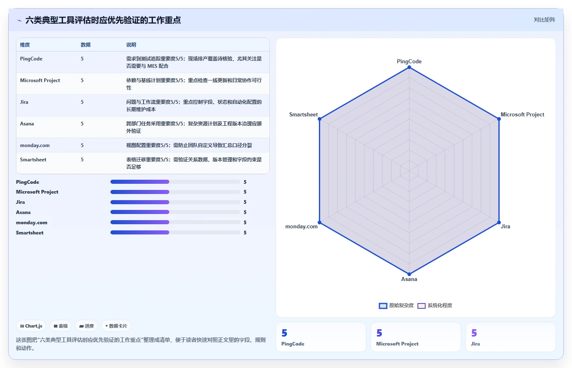Click the Chart.js tag chip
Screen dimensions: 572x368
click(31, 326)
